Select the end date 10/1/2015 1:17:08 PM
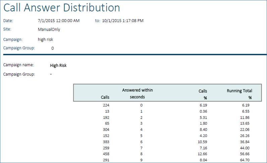The height and width of the screenshot is (163, 267). 122,21
